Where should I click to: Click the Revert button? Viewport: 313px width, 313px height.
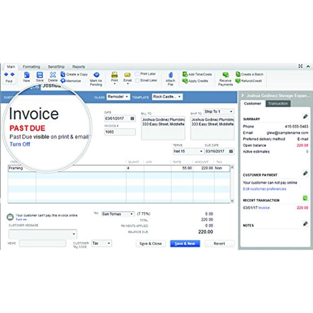click(x=219, y=244)
